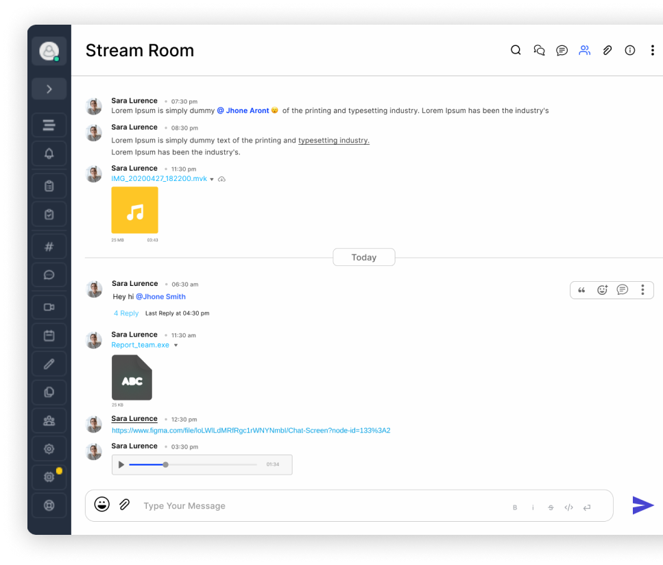Click the Today date divider label
663x565 pixels.
click(x=364, y=258)
